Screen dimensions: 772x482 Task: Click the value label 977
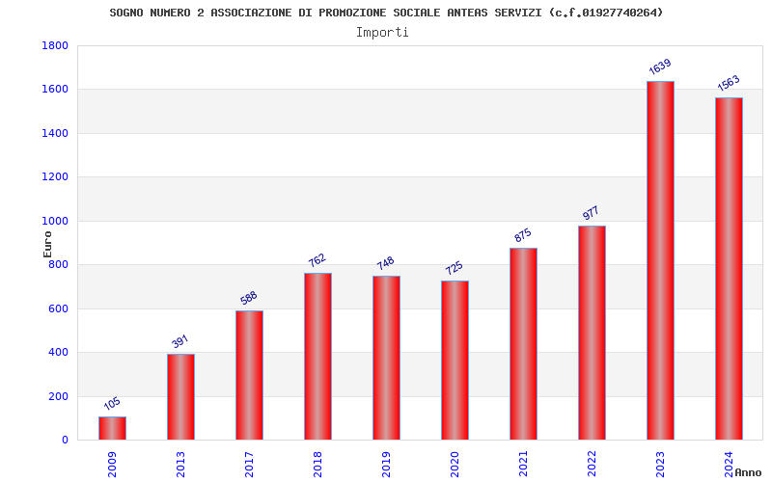pyautogui.click(x=591, y=213)
